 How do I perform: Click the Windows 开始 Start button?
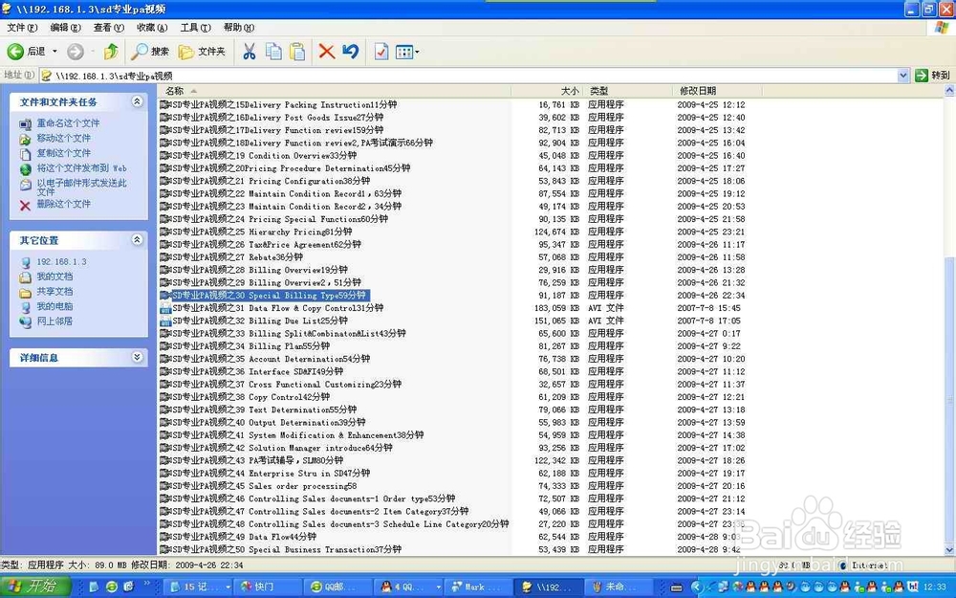point(34,587)
